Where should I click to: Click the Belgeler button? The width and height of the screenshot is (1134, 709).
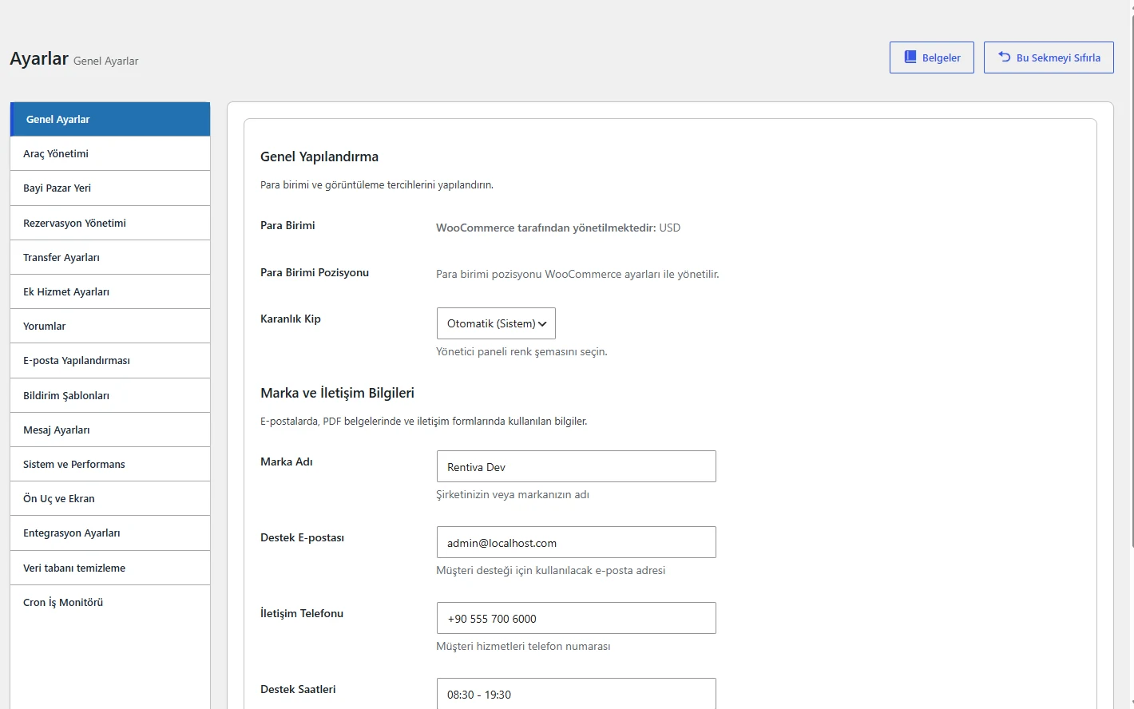932,57
